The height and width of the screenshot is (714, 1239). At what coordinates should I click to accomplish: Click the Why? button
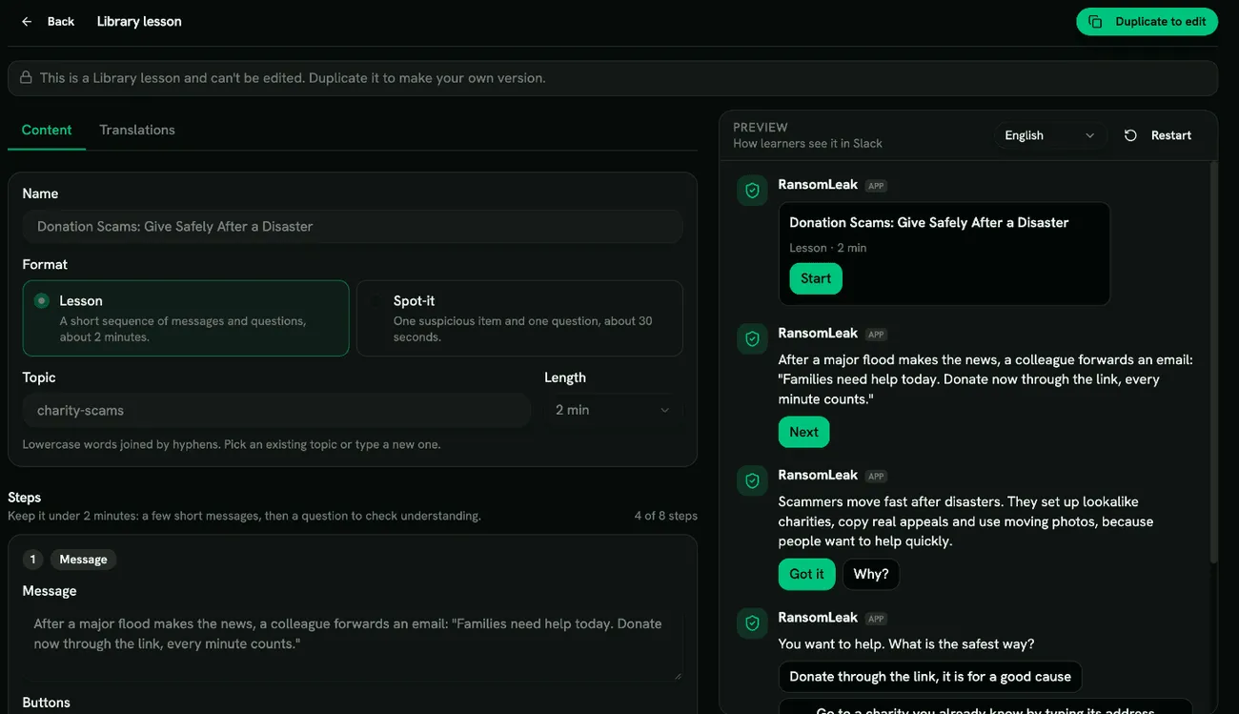[871, 574]
